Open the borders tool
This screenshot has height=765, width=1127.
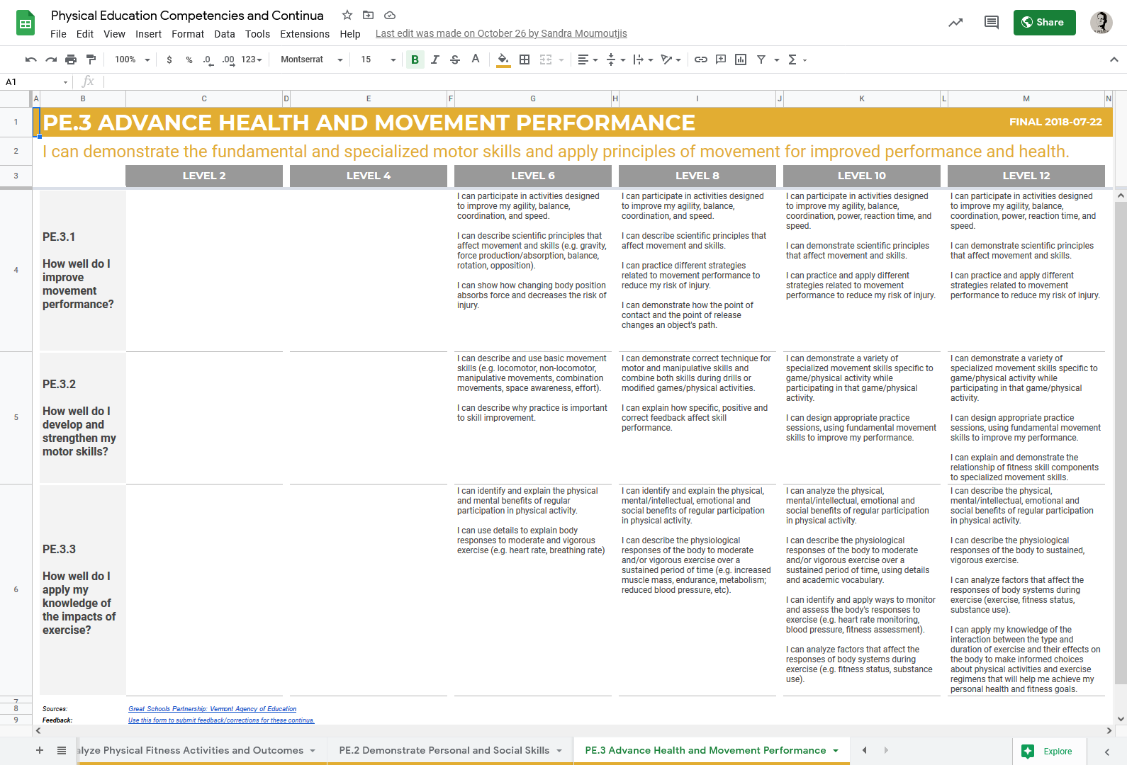(x=525, y=59)
